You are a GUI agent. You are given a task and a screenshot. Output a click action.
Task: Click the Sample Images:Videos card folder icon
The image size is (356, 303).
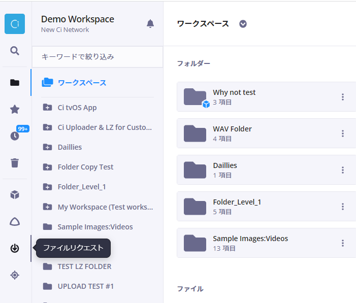click(195, 243)
